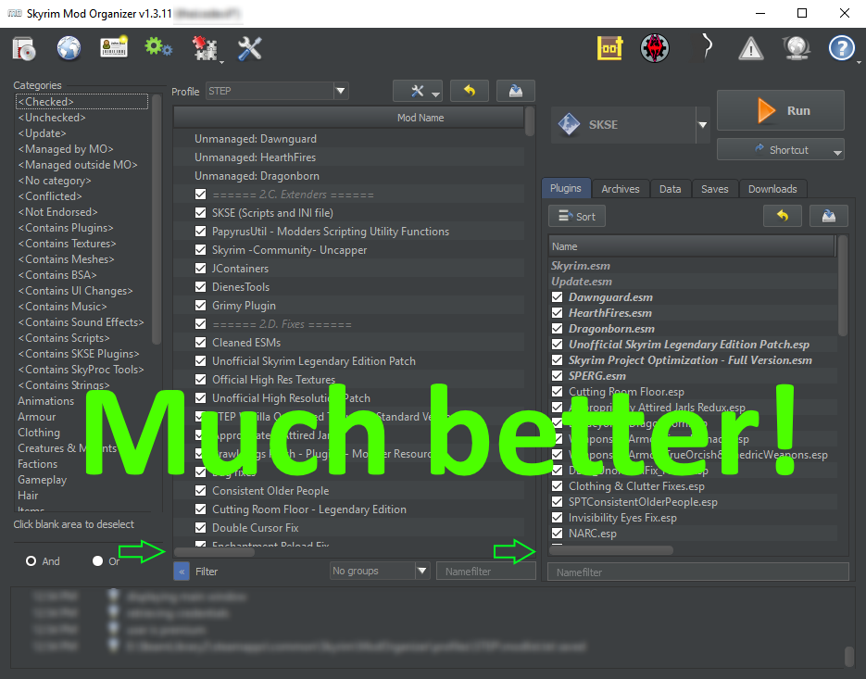Click the Sort plugins button

click(x=576, y=216)
